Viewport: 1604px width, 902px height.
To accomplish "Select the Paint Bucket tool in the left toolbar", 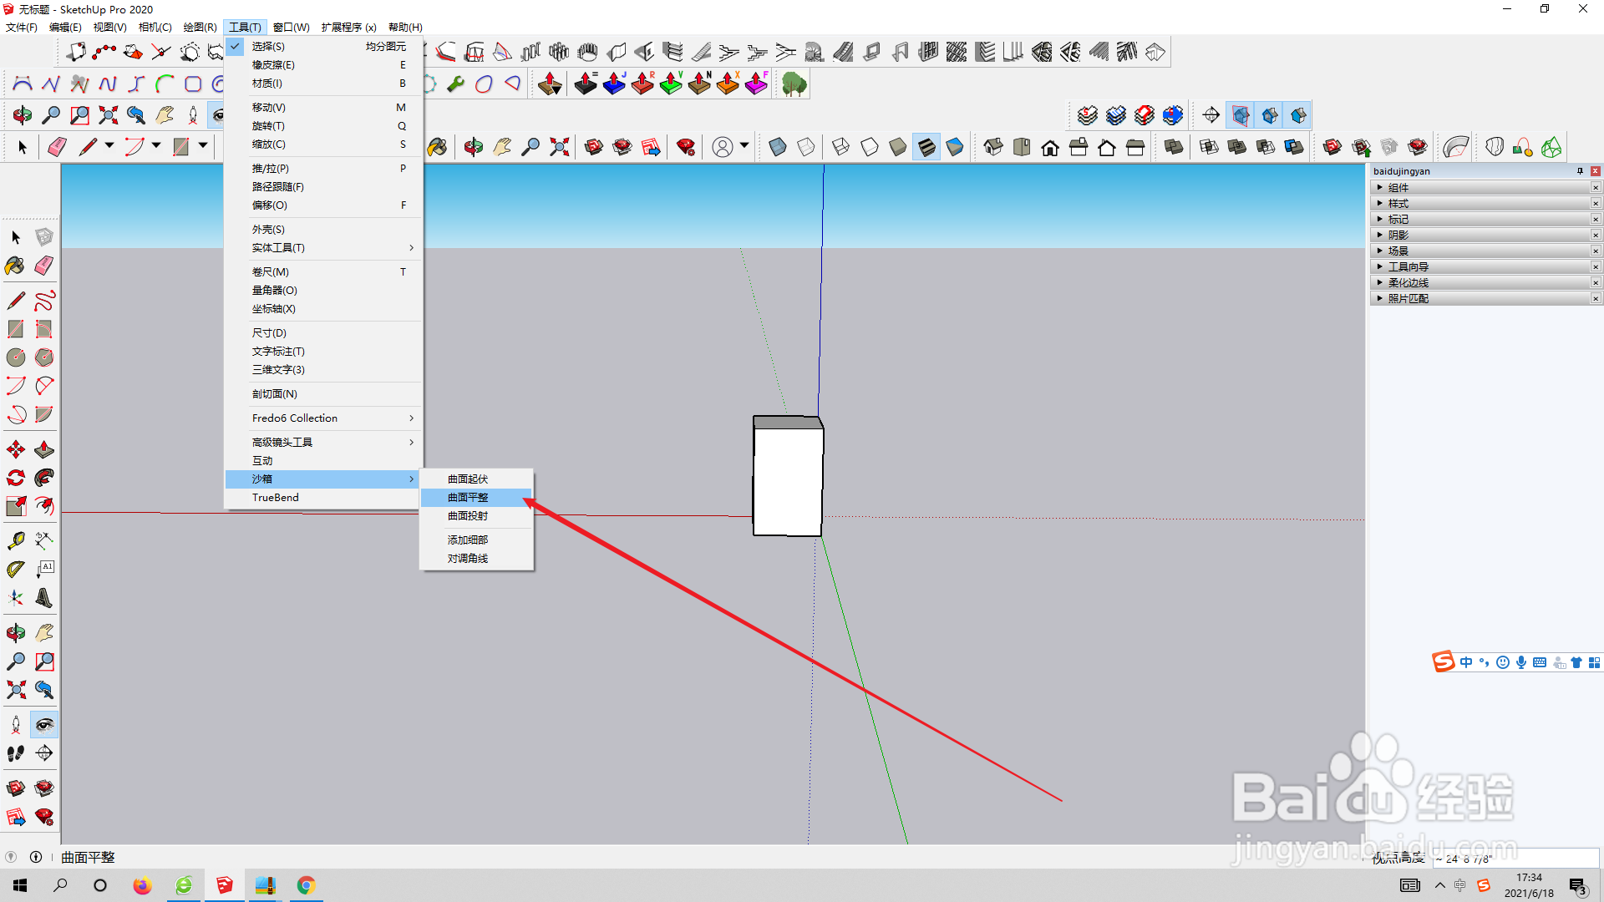I will [x=15, y=266].
